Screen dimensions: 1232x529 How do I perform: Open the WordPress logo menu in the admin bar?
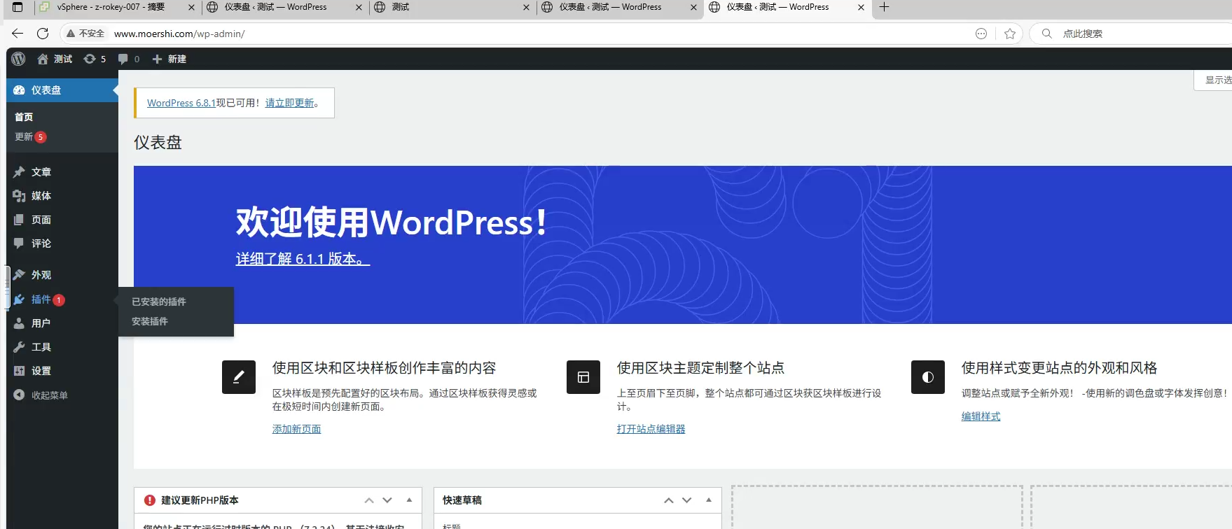click(18, 59)
